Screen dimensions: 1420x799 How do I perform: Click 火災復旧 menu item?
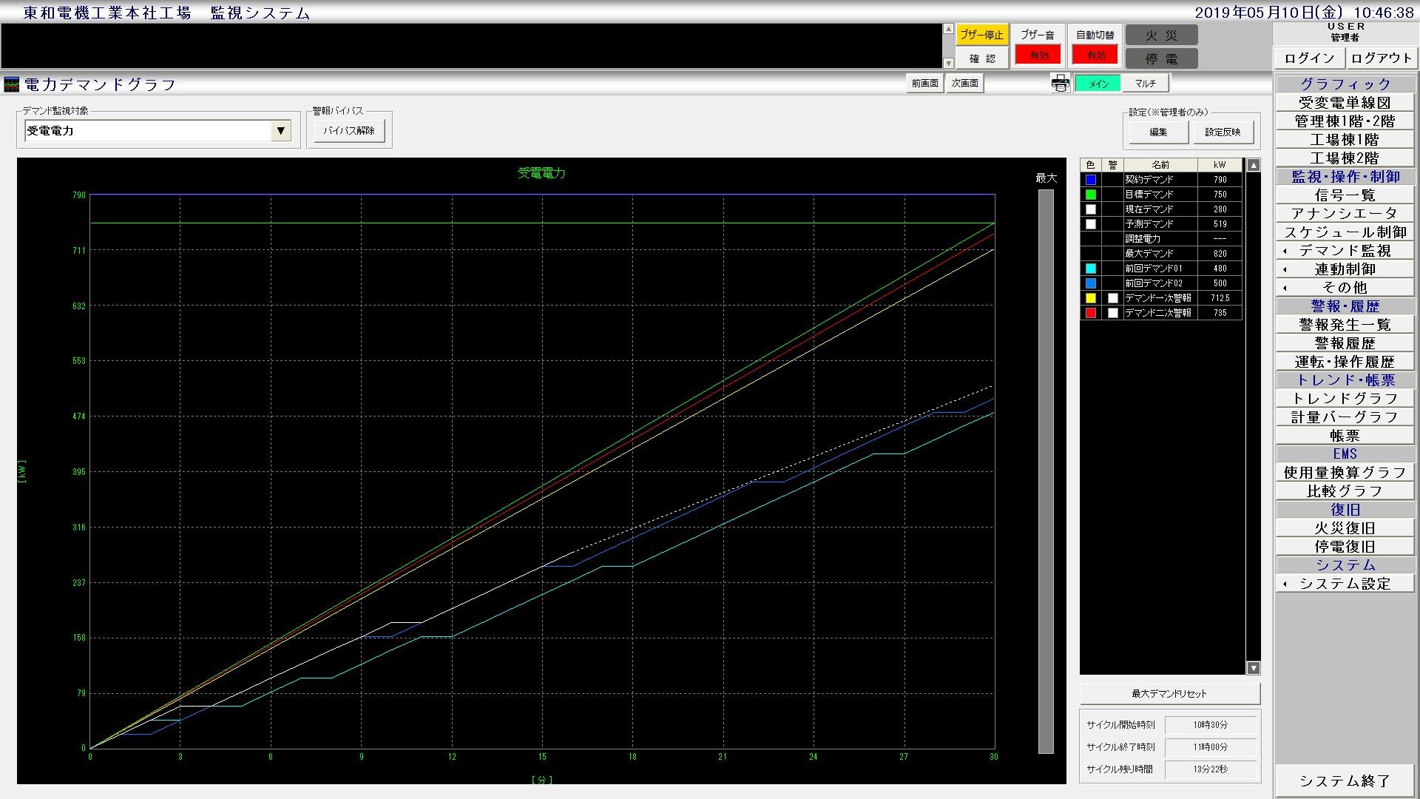pyautogui.click(x=1345, y=528)
